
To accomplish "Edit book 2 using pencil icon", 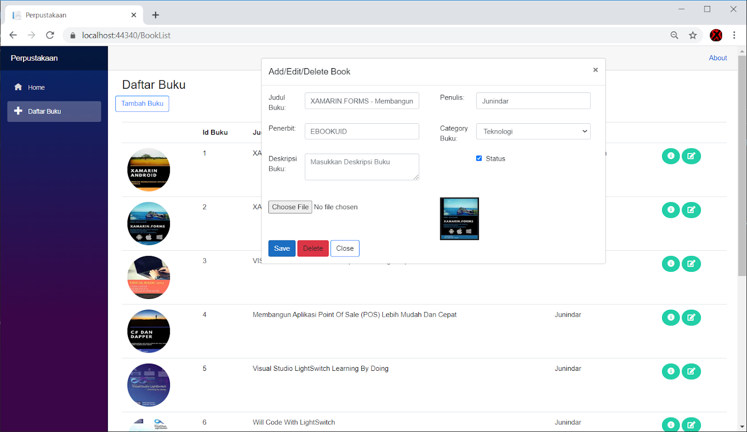I will 691,210.
